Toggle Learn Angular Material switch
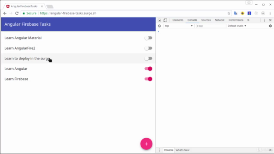The image size is (274, 154). pyautogui.click(x=149, y=38)
